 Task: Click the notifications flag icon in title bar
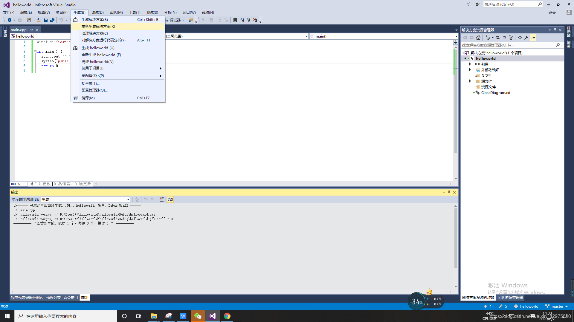[468, 4]
